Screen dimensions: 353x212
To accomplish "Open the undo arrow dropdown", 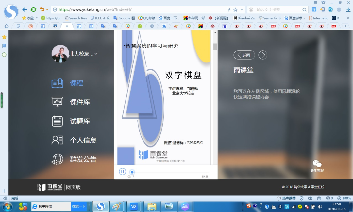I will (47, 10).
